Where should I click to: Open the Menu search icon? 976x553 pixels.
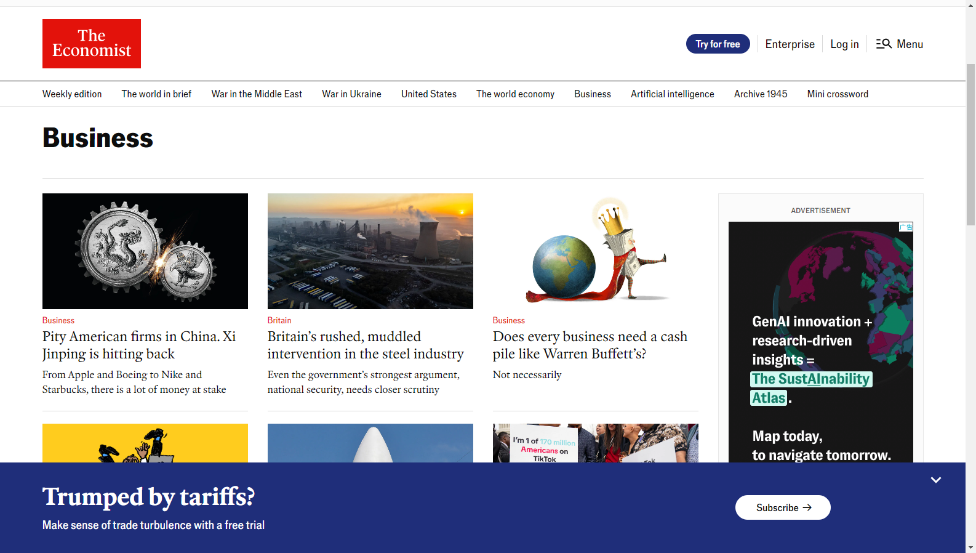[x=884, y=44]
